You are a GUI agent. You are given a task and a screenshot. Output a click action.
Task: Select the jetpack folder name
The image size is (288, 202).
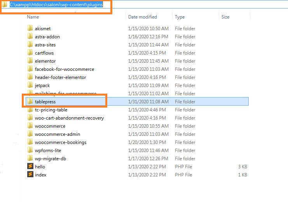point(42,86)
